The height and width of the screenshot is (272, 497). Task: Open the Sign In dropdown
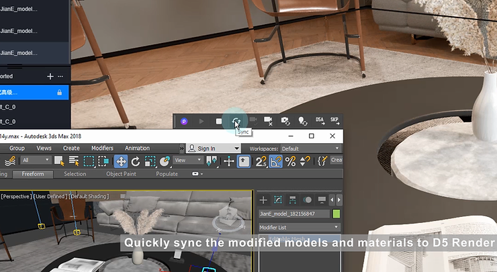coord(214,148)
